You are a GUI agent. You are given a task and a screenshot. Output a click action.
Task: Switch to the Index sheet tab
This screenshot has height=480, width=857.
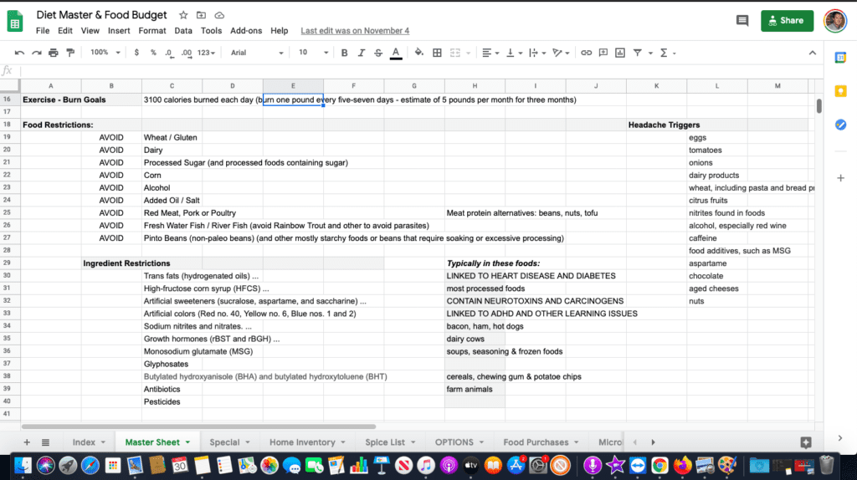[x=89, y=442]
